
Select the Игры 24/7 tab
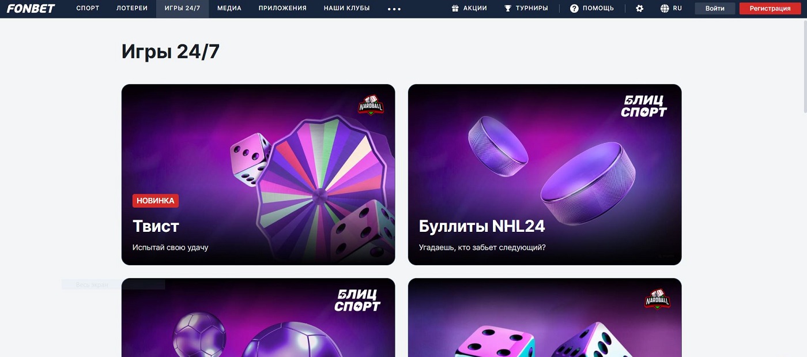(x=182, y=9)
